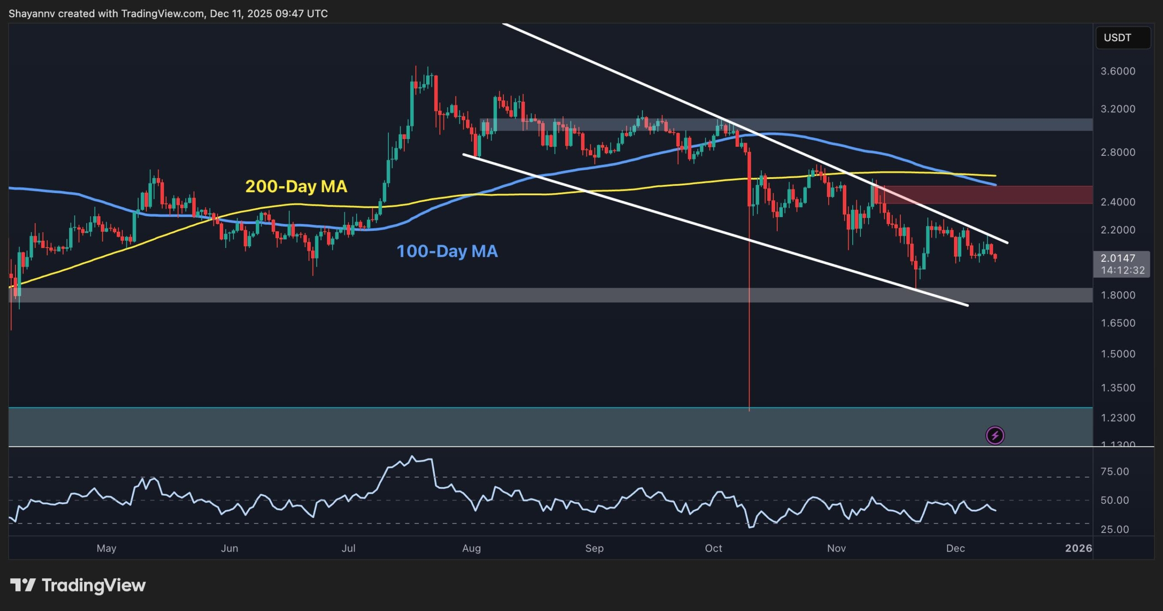Image resolution: width=1163 pixels, height=611 pixels.
Task: Click the purple lightning quick-trade icon
Action: (x=995, y=435)
